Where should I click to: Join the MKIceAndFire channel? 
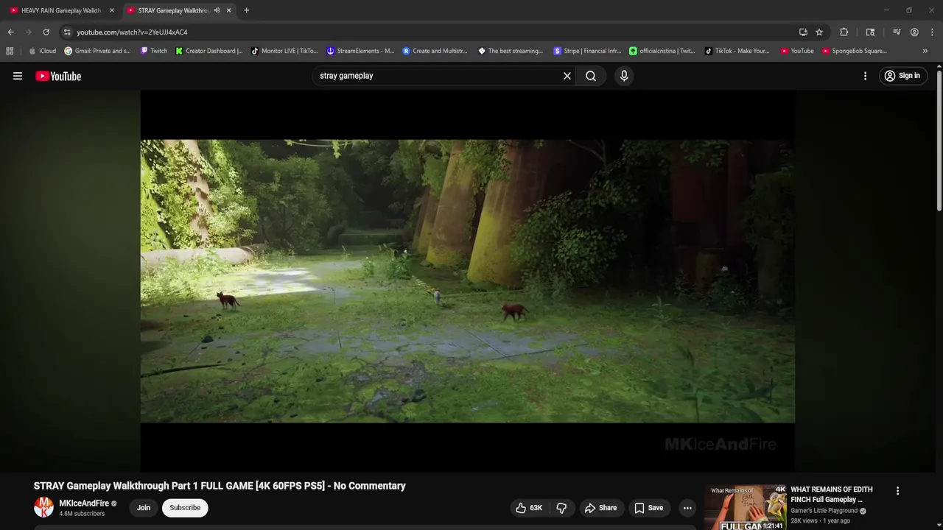point(143,508)
